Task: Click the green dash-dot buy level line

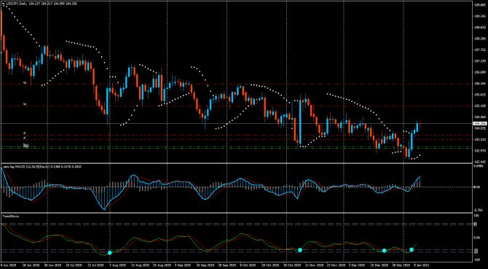Action: tap(237, 148)
